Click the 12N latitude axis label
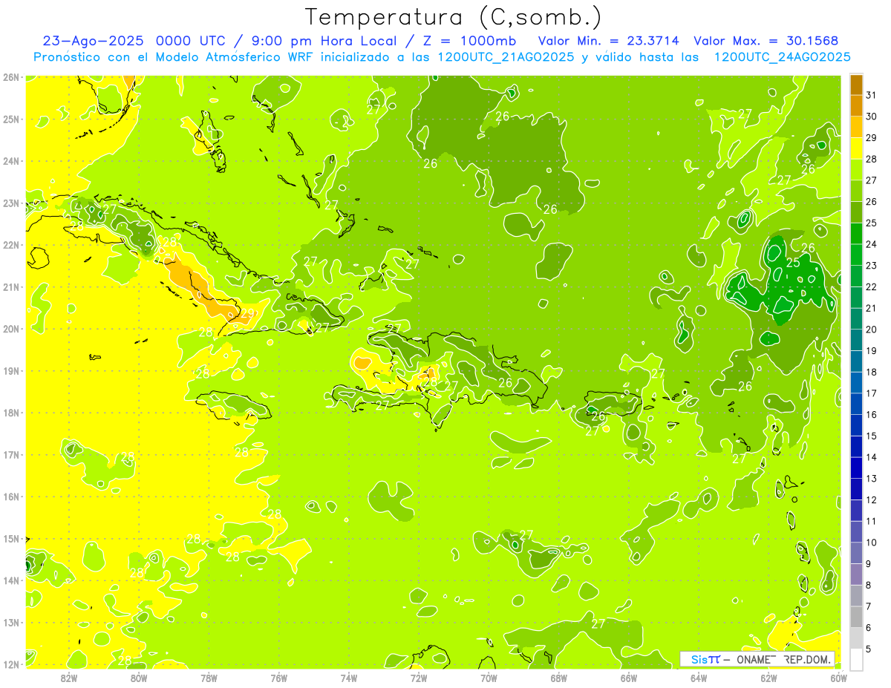Image resolution: width=891 pixels, height=688 pixels. point(10,664)
